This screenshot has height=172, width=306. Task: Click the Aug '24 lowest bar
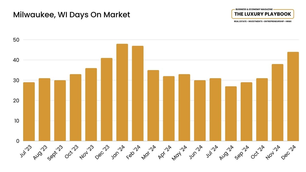(231, 113)
